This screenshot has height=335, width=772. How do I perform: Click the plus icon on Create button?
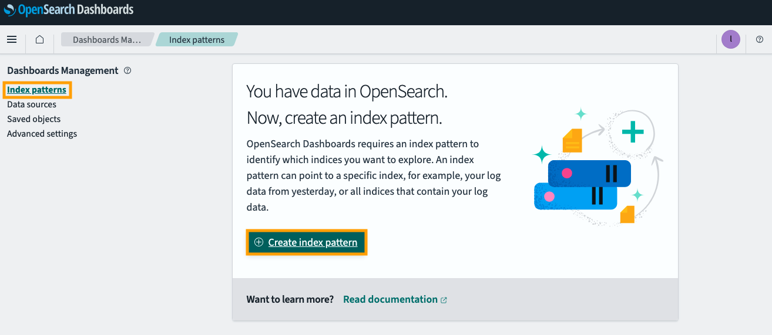(259, 242)
